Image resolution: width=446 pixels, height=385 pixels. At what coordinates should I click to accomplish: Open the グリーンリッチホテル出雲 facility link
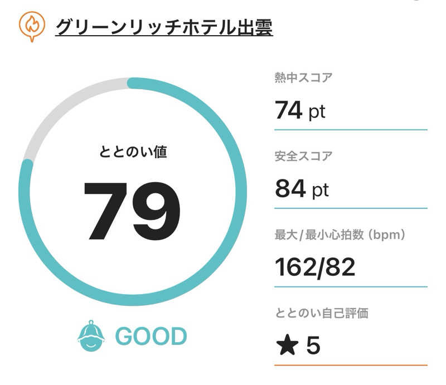tap(164, 28)
